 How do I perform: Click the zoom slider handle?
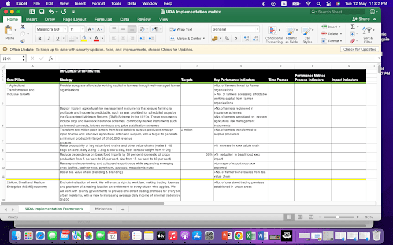pos(338,217)
